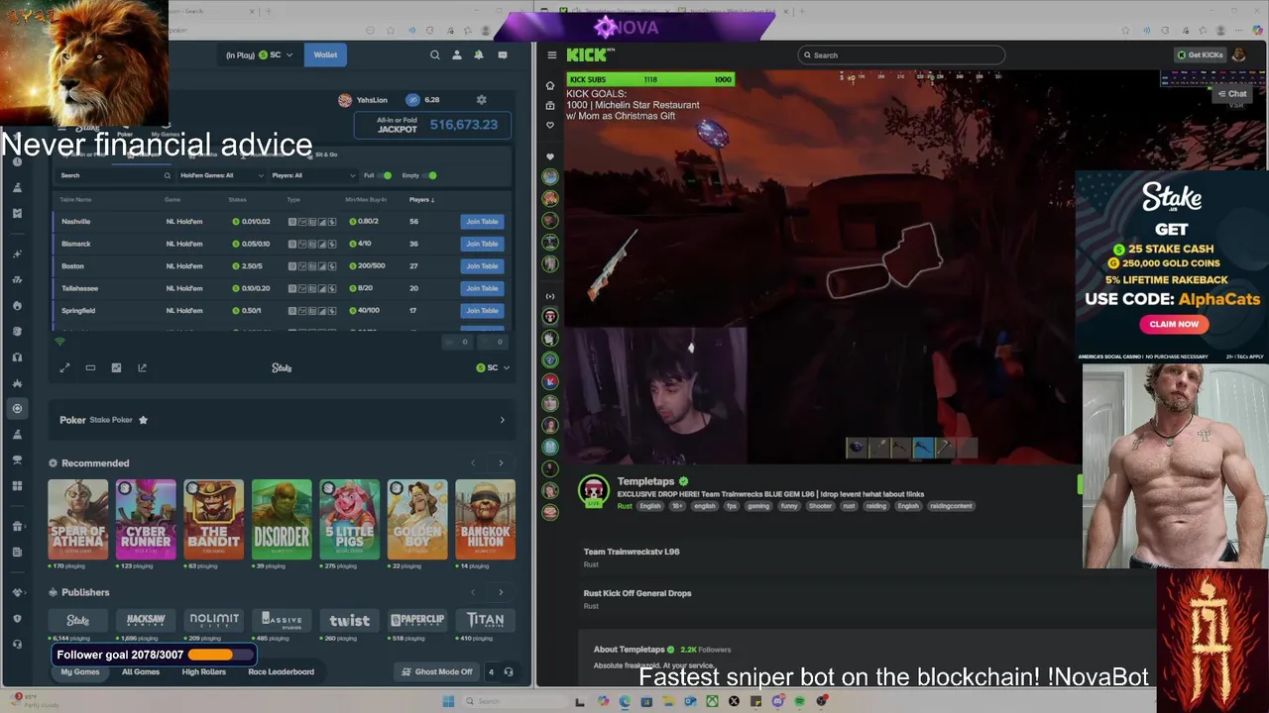Open Nolimit City publisher tile
1269x713 pixels.
tap(214, 620)
